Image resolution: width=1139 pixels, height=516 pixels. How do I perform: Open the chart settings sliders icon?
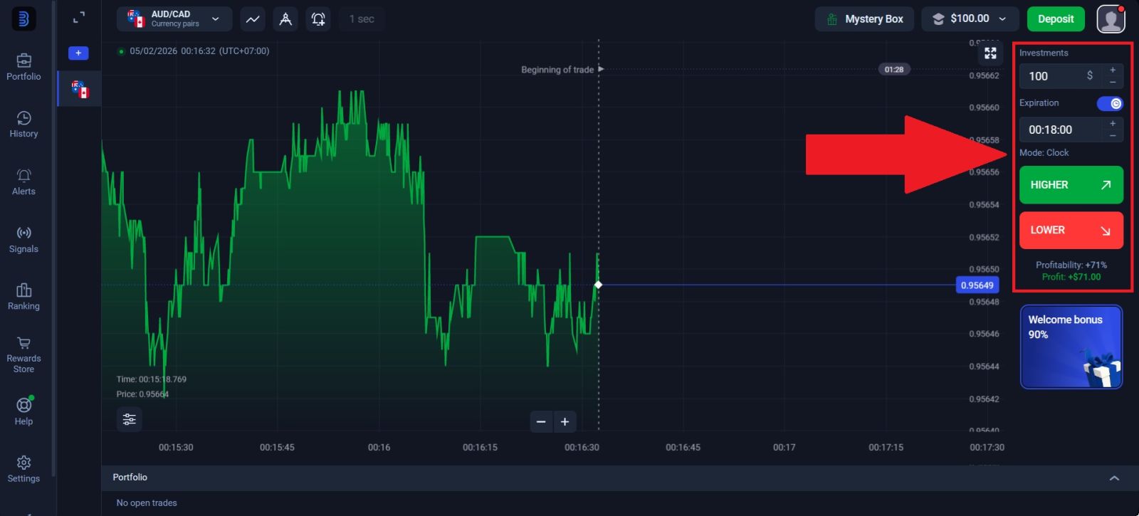[129, 419]
